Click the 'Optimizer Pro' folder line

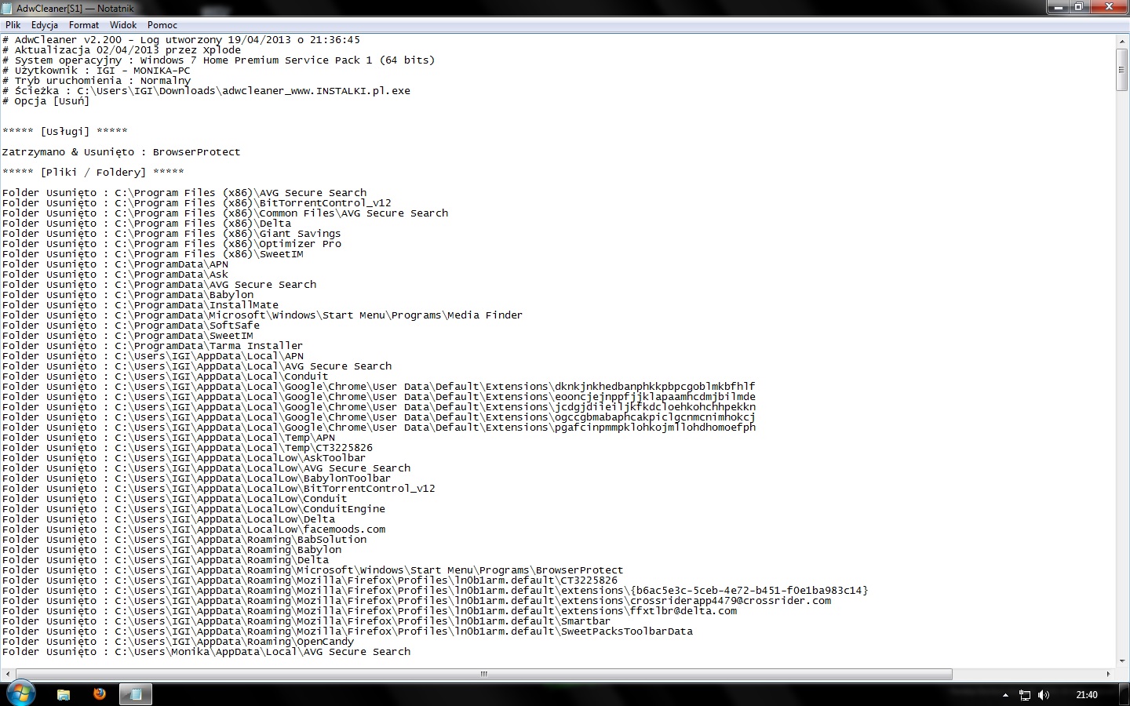172,244
